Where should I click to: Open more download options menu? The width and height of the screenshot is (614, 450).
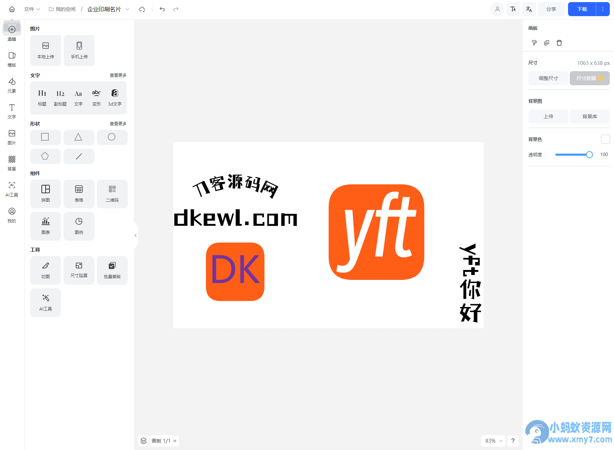tap(603, 9)
